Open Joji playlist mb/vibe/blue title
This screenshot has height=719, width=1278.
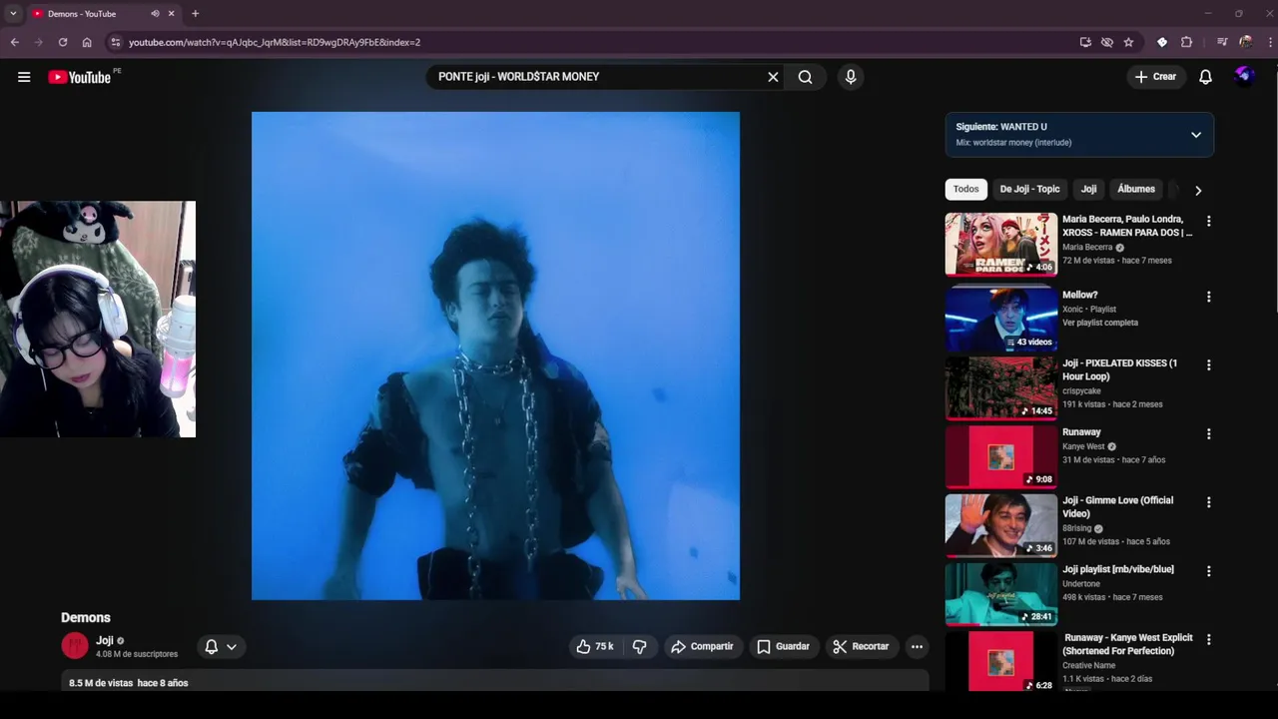(x=1118, y=569)
